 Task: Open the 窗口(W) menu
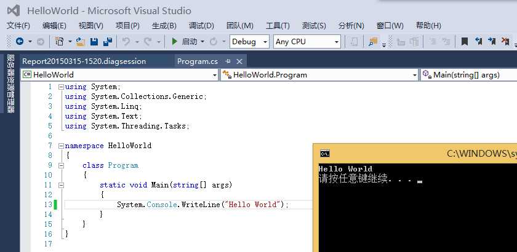click(x=390, y=25)
